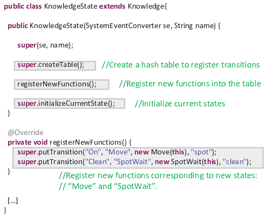This screenshot has width=267, height=217.
Task: Click comment '//Register new functions corresponding to new states:'
Action: tap(158, 175)
